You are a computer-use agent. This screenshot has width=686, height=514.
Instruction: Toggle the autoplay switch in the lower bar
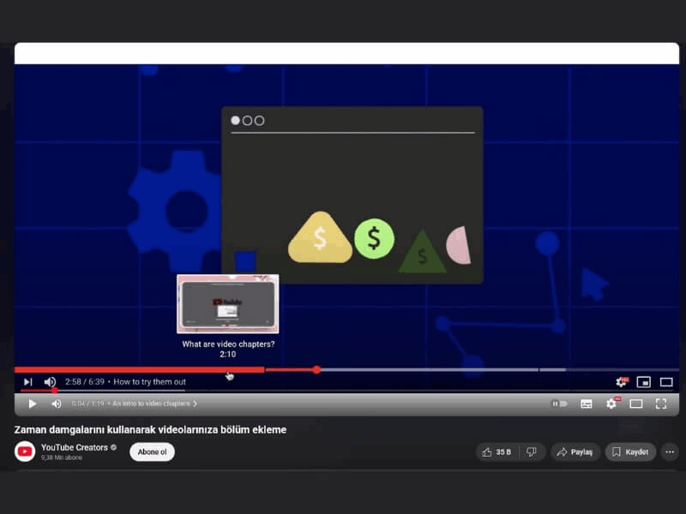point(559,403)
